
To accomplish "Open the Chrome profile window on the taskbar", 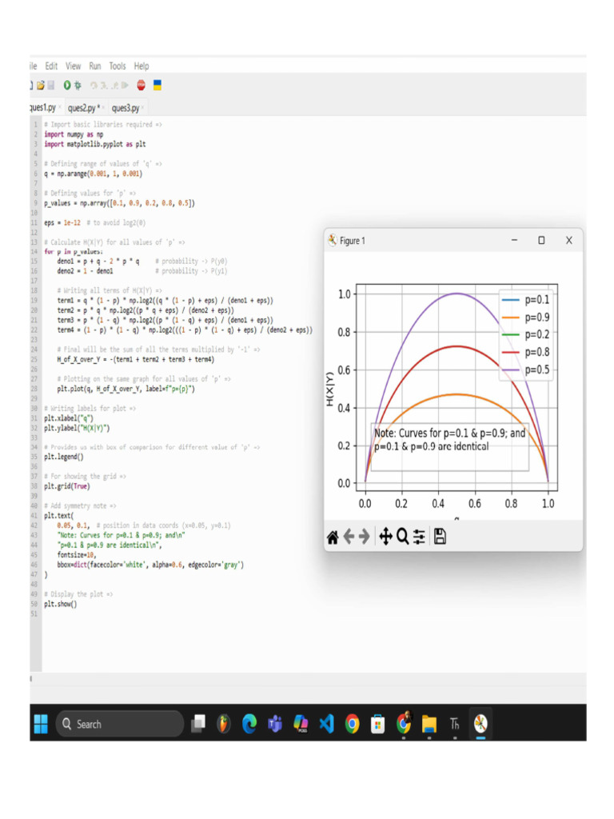I will tap(404, 723).
